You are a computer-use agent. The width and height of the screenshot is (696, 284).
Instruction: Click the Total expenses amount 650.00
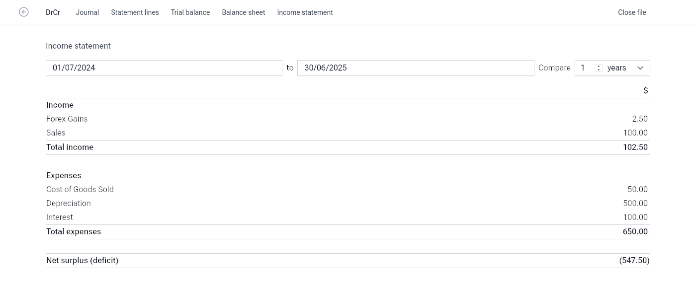(635, 231)
